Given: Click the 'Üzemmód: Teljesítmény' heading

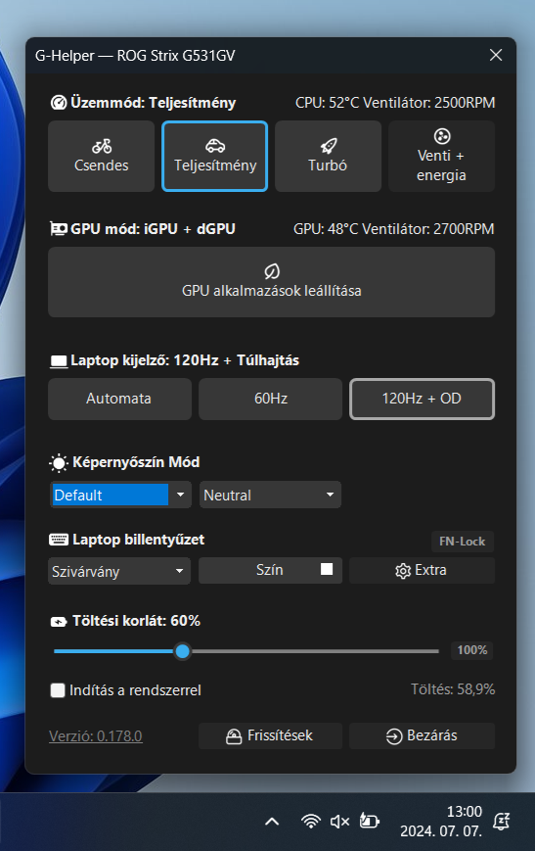Looking at the screenshot, I should pyautogui.click(x=153, y=103).
